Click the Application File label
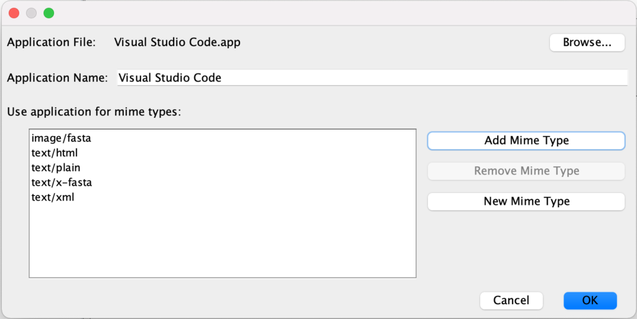This screenshot has height=319, width=637. click(51, 42)
